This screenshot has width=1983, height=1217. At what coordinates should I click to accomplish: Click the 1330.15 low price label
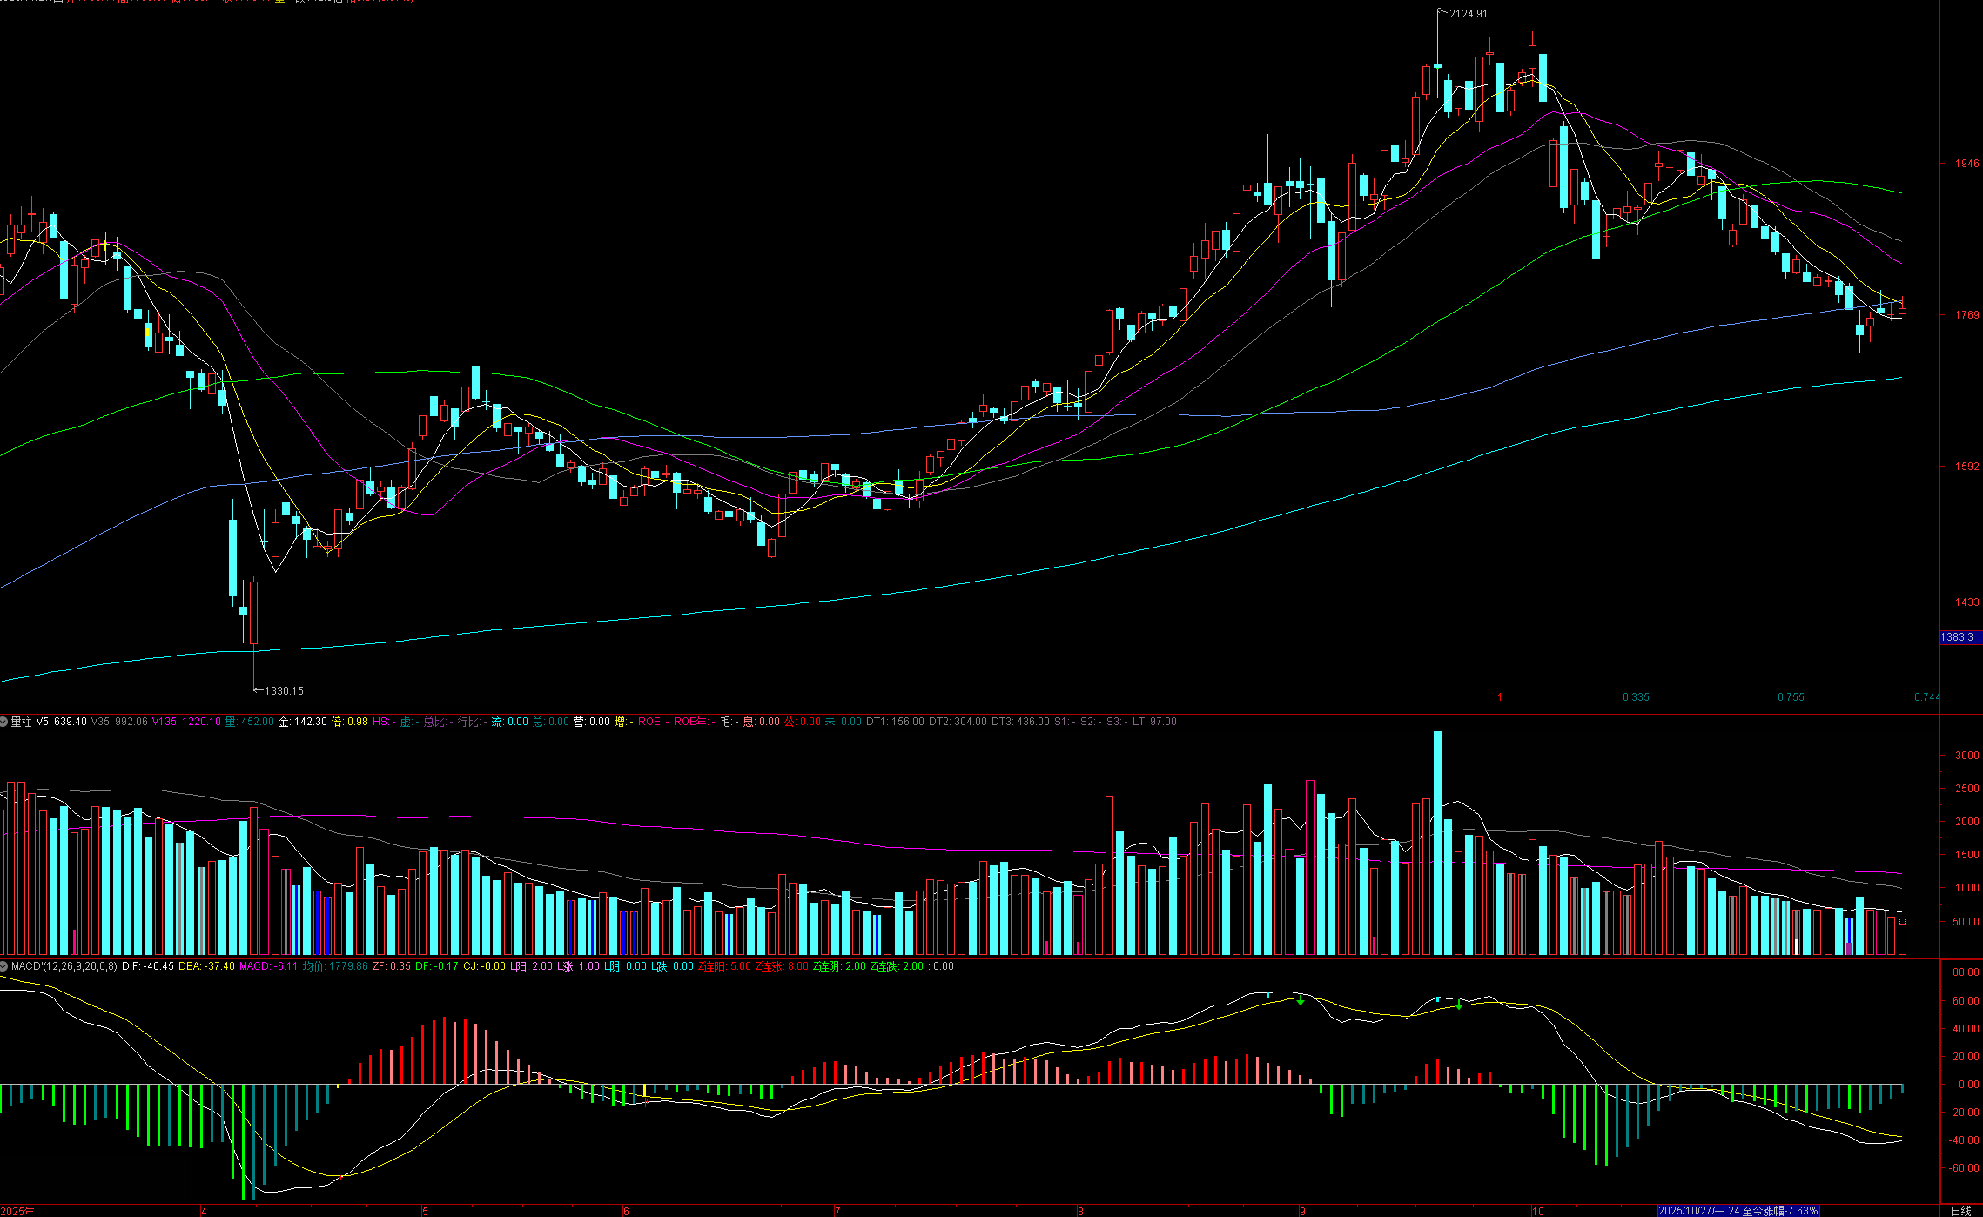click(x=284, y=691)
